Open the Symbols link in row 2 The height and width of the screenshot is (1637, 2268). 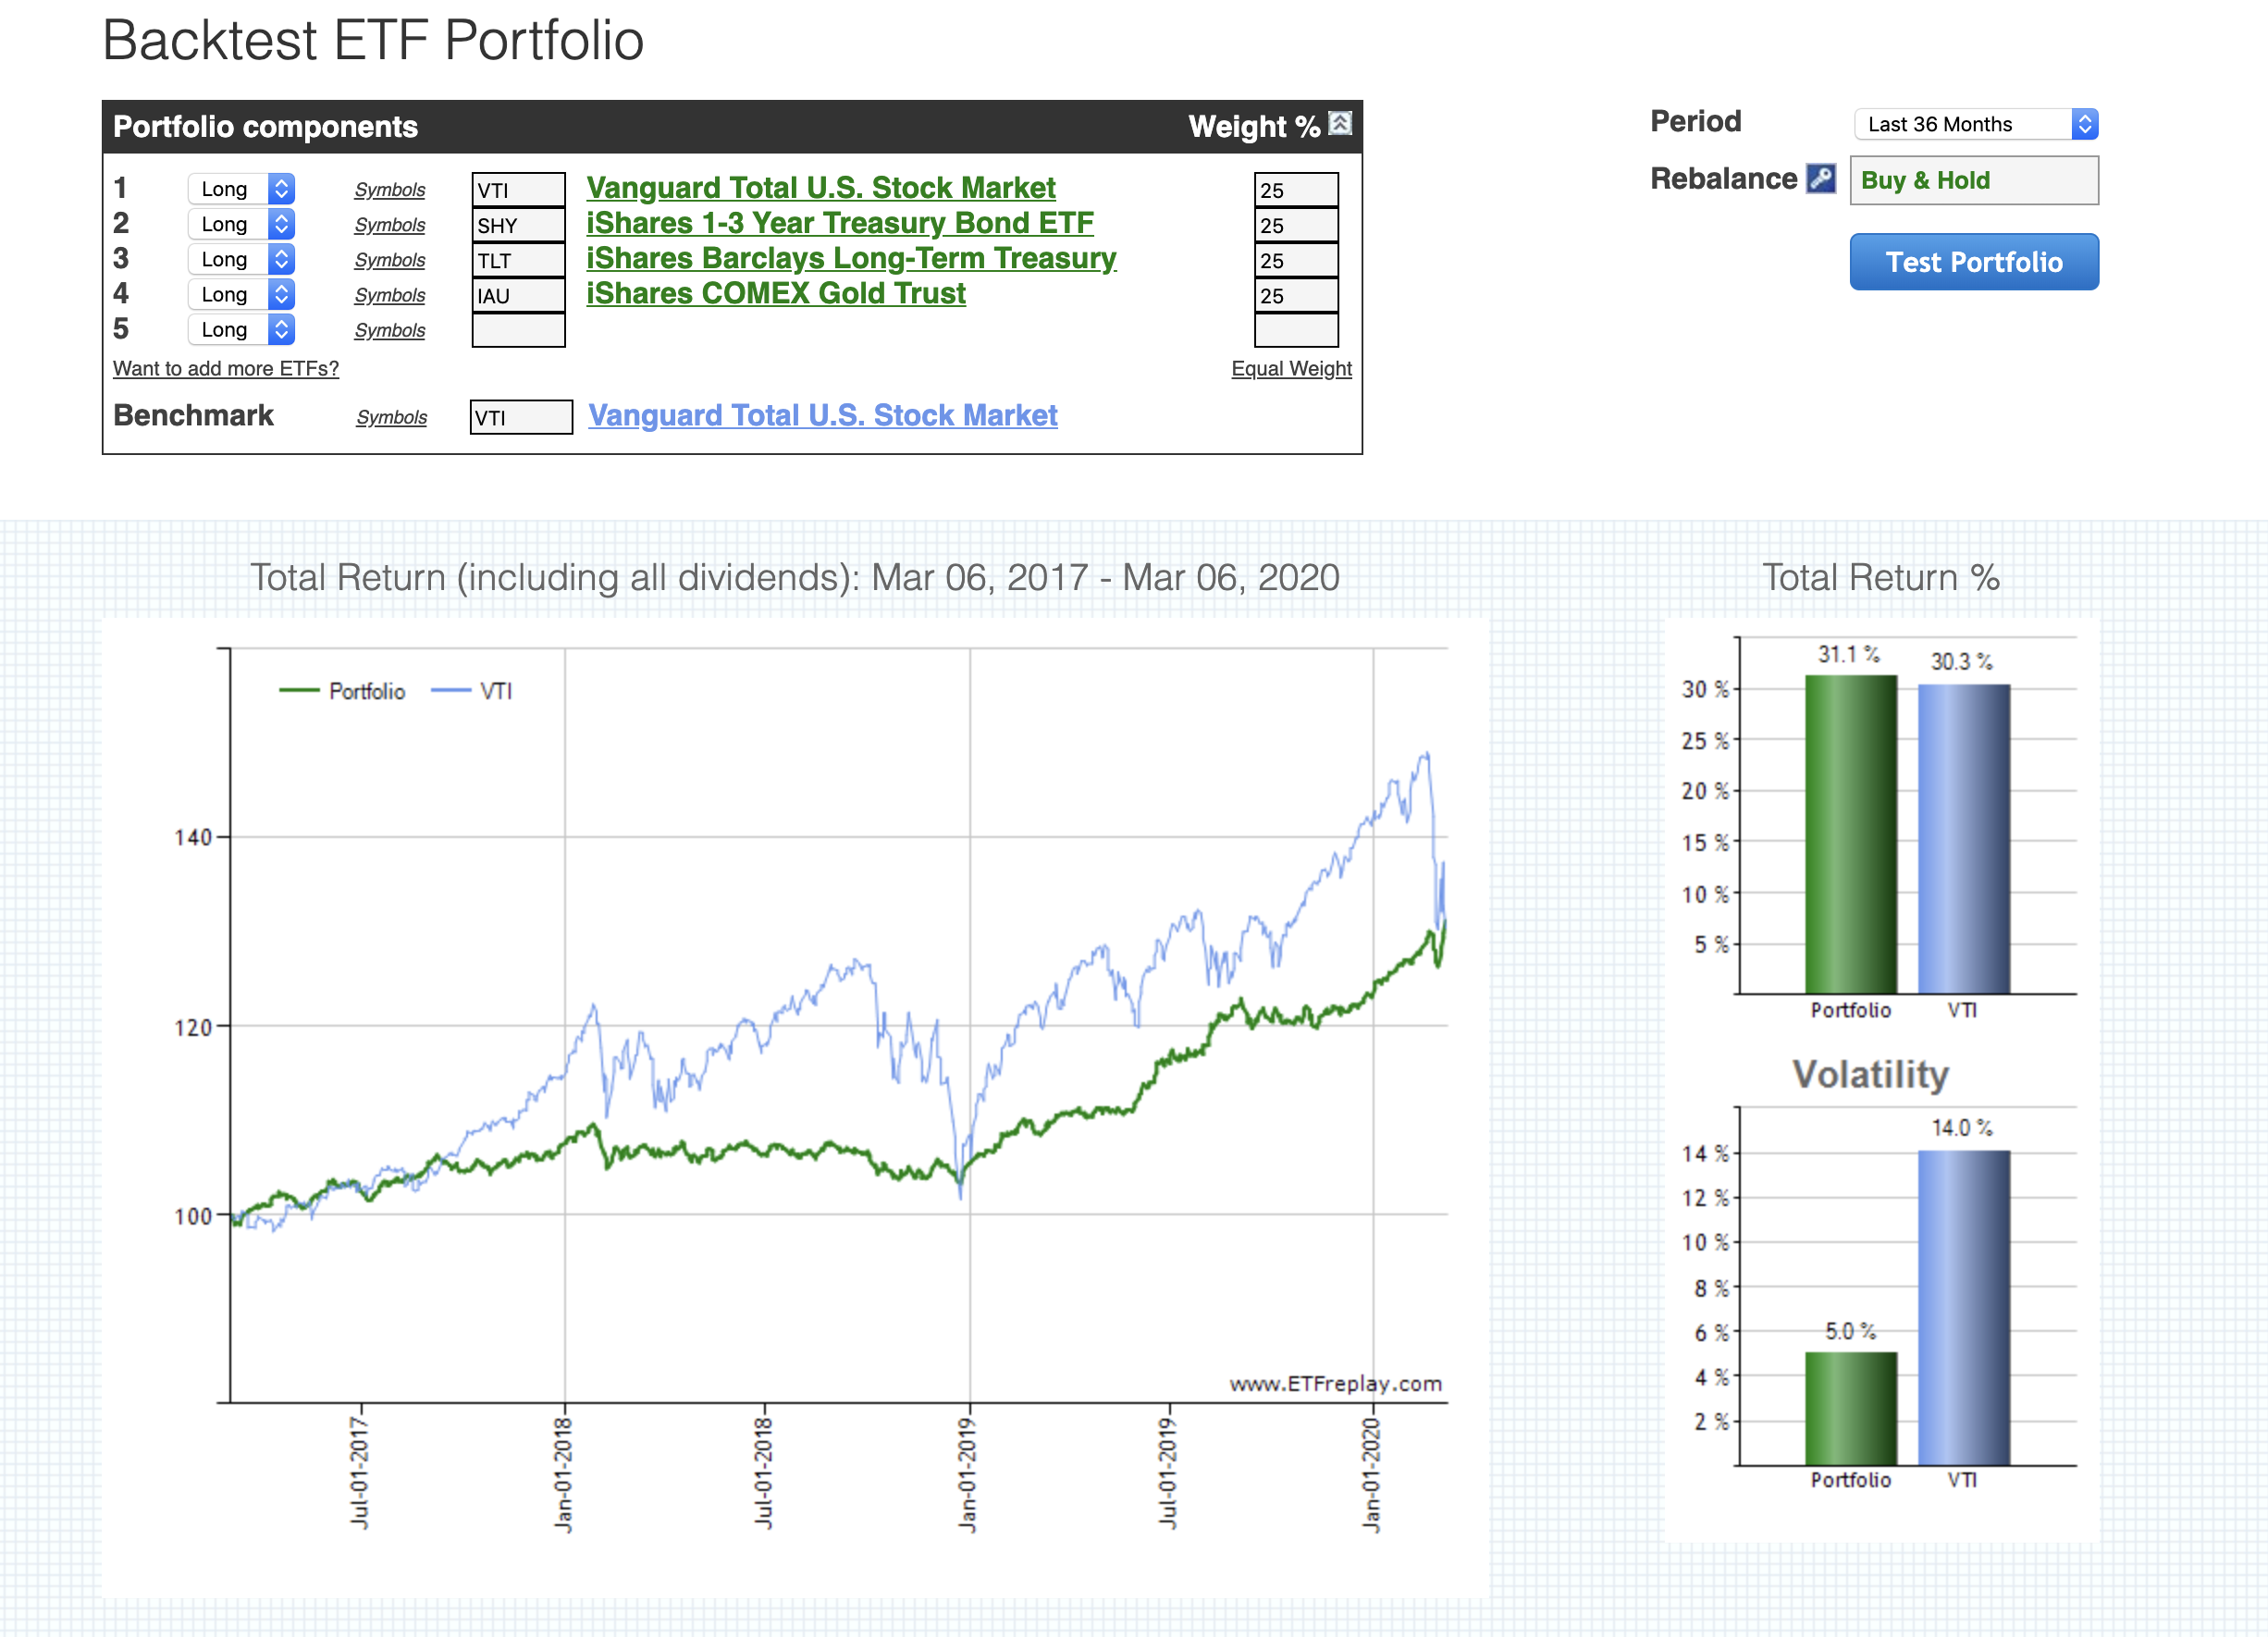390,225
